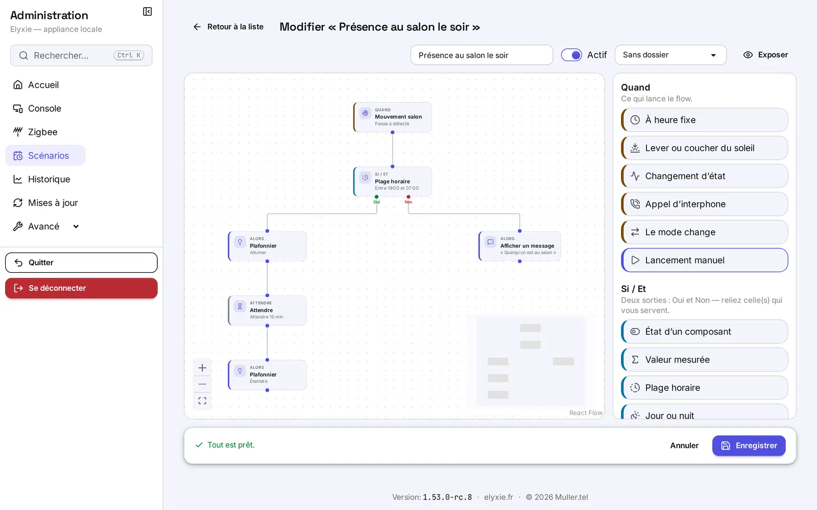Select the Afficher un message node

pos(520,246)
